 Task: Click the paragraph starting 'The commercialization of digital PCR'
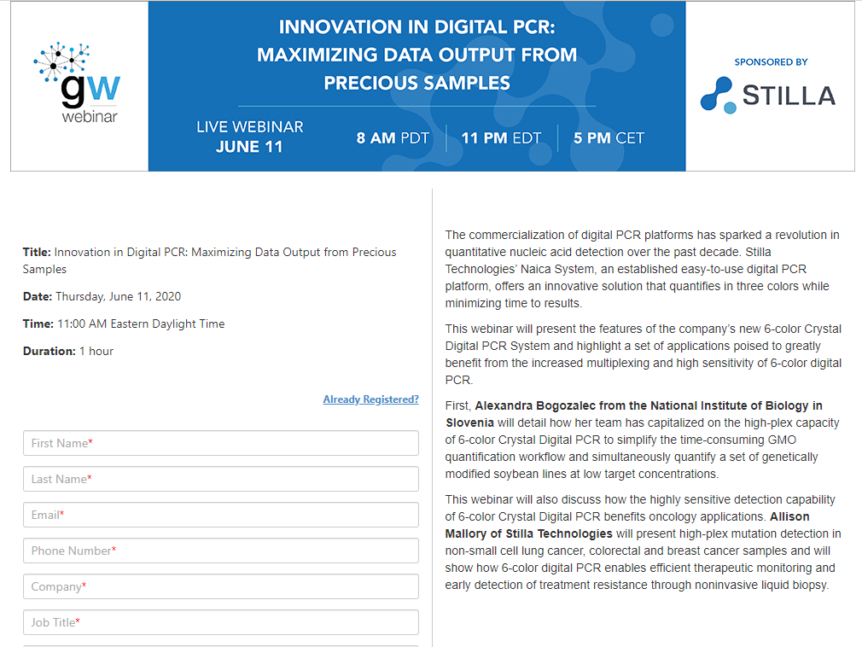point(642,269)
